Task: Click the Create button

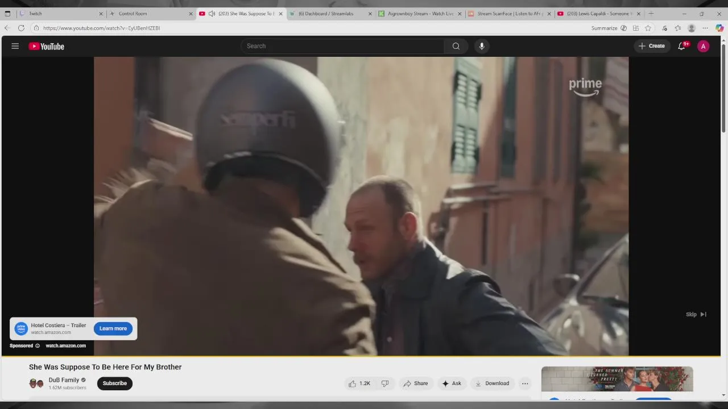Action: click(x=652, y=46)
